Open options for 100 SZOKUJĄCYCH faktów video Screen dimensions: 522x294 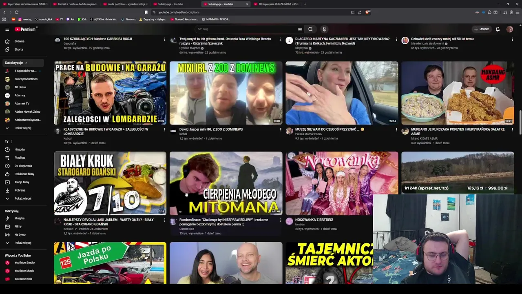click(x=165, y=39)
